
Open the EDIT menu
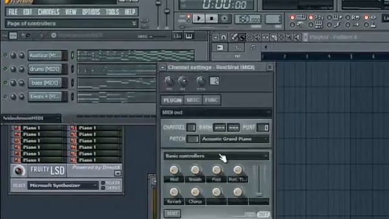tap(27, 12)
